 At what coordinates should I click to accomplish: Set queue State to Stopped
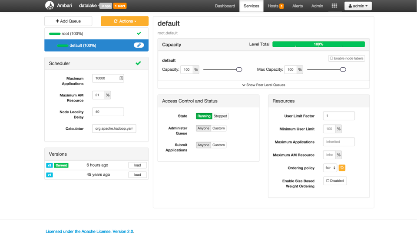coord(220,116)
